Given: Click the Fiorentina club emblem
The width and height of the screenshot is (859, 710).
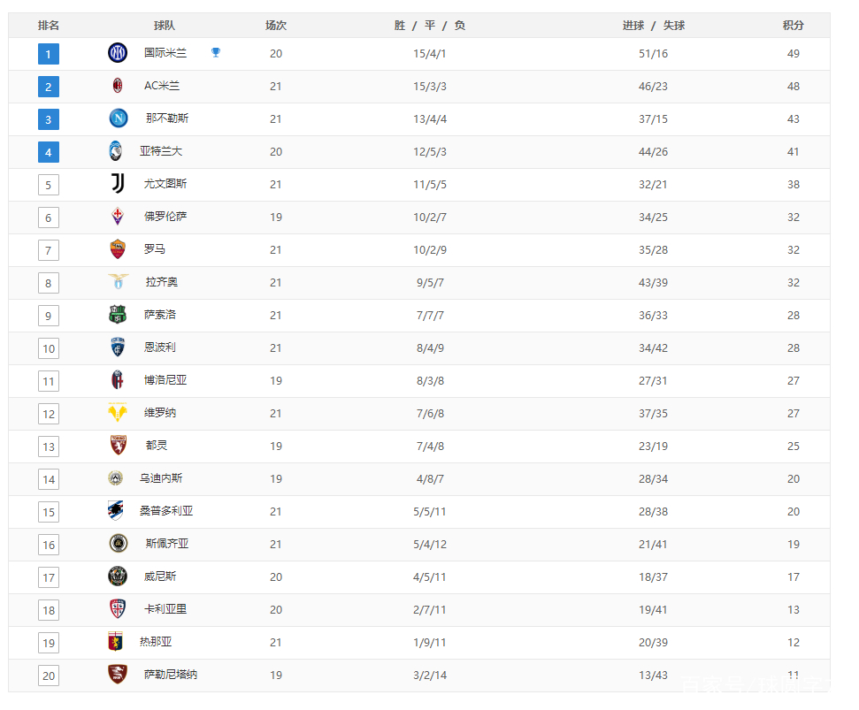Looking at the screenshot, I should click(x=118, y=217).
